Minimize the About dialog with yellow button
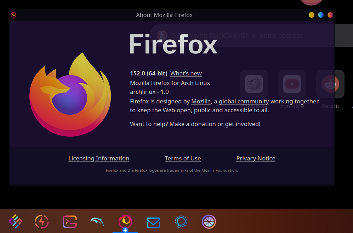 tap(311, 15)
